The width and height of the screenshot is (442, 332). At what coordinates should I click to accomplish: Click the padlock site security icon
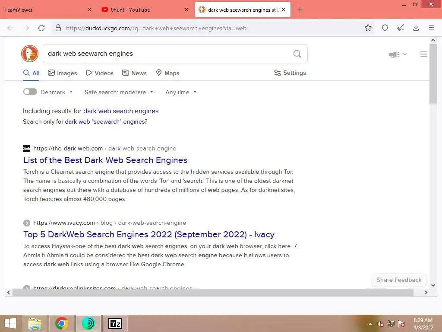point(58,28)
